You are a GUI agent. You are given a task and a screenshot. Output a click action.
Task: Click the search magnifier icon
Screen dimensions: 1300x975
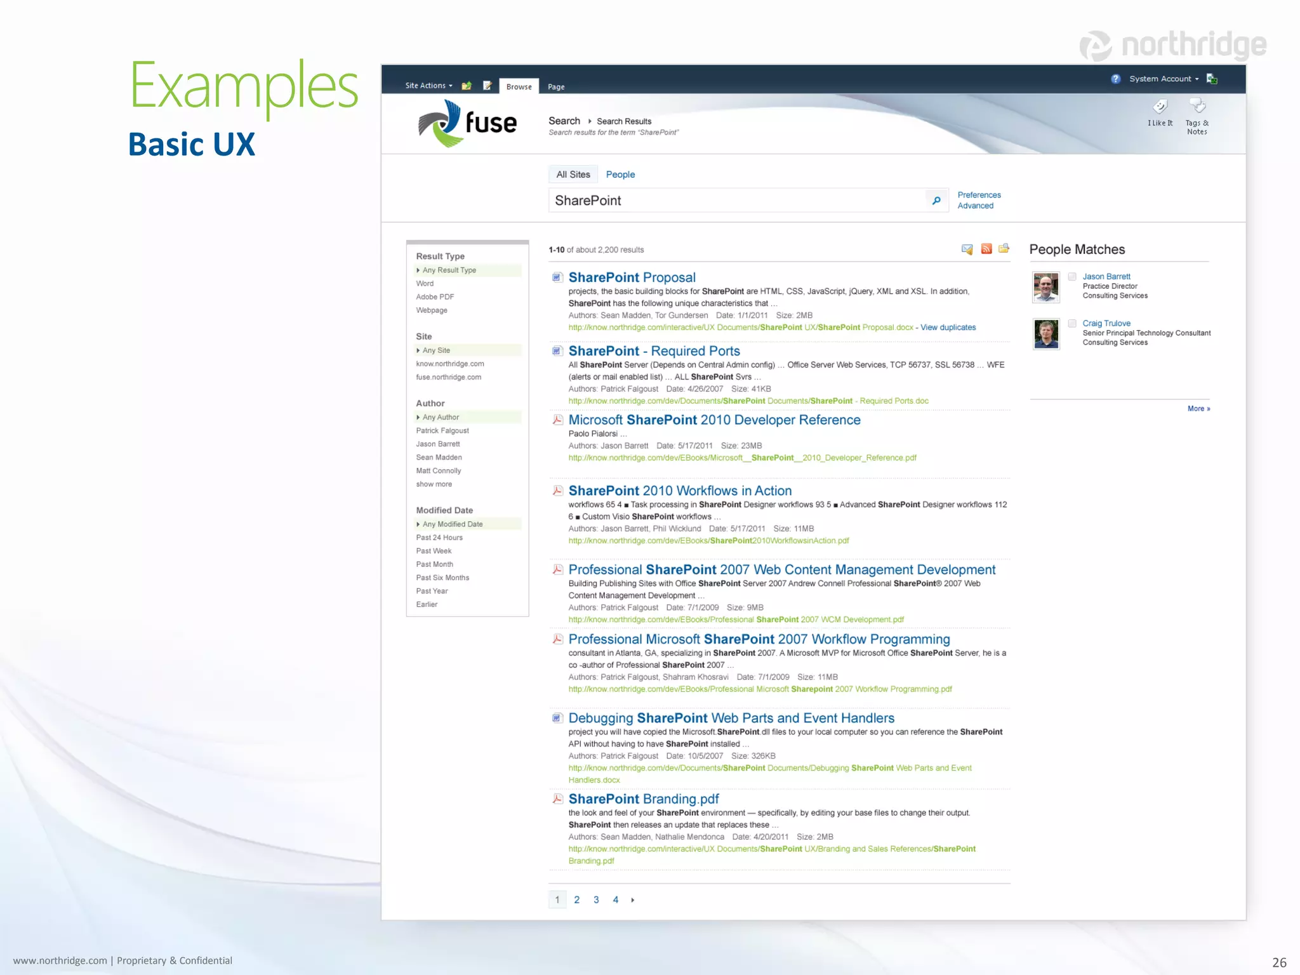(x=936, y=201)
